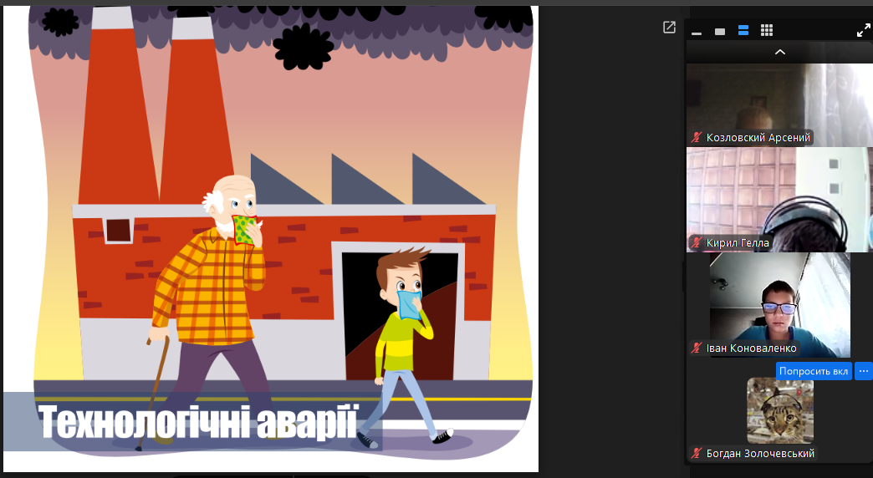This screenshot has width=873, height=478.
Task: Expand video panel with the diagonal arrows icon
Action: 864,31
